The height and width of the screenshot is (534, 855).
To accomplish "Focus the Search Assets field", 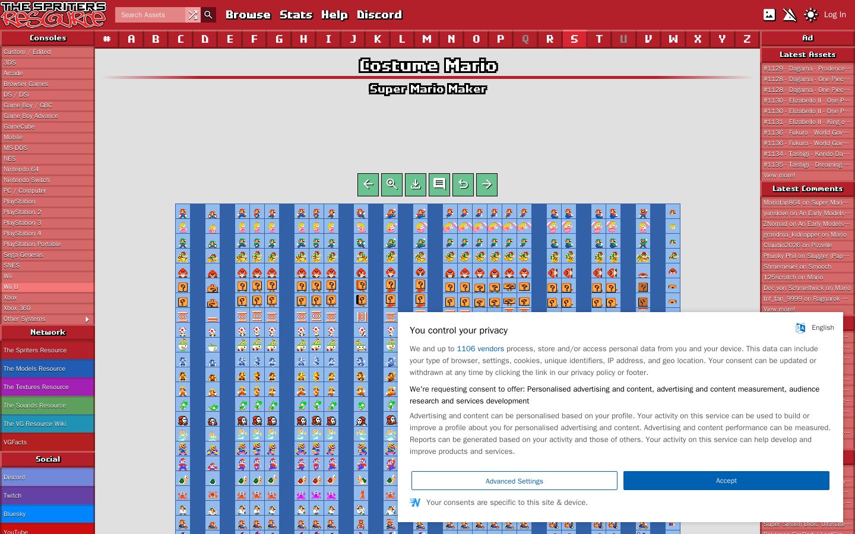I will [x=151, y=15].
